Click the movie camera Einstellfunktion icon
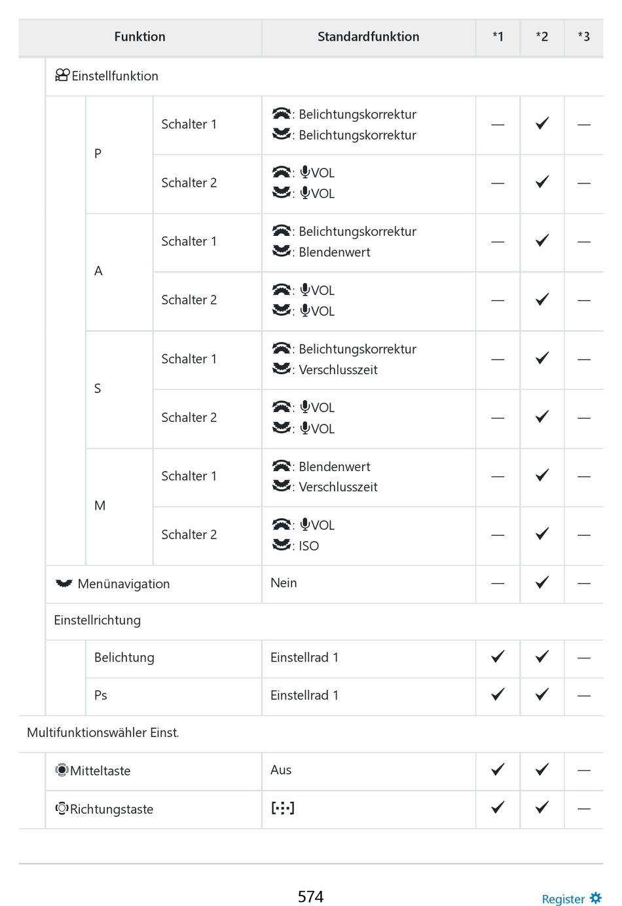This screenshot has height=906, width=622. (x=62, y=75)
